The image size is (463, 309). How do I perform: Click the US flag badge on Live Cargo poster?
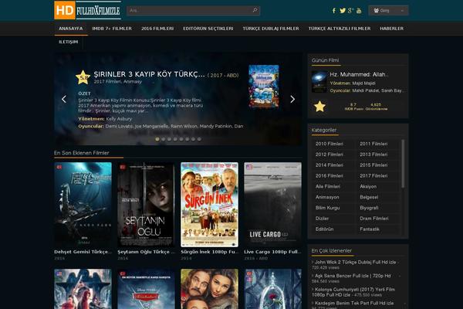coord(249,167)
